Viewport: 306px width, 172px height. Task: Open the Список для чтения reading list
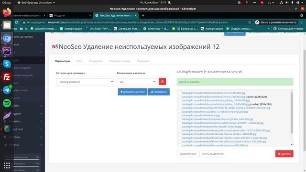coord(288,29)
